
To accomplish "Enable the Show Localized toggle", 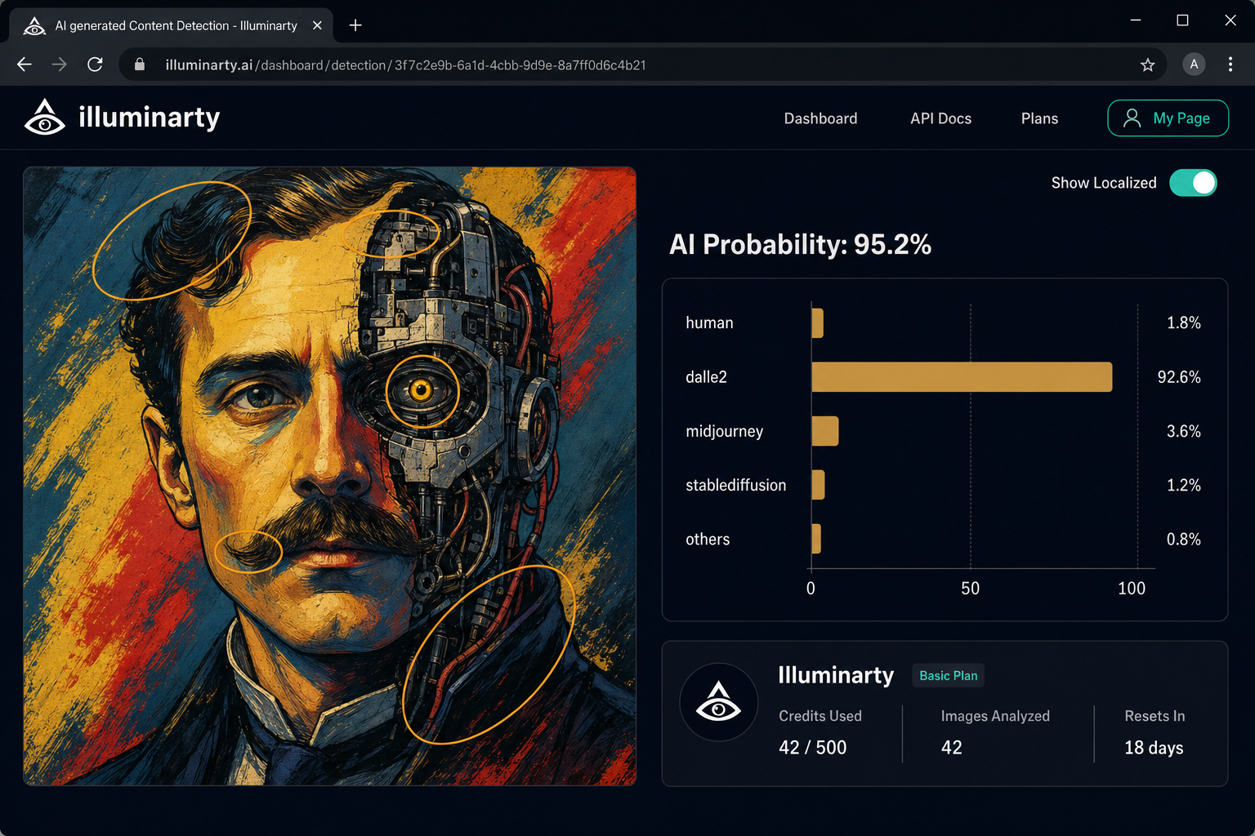I will (x=1193, y=183).
